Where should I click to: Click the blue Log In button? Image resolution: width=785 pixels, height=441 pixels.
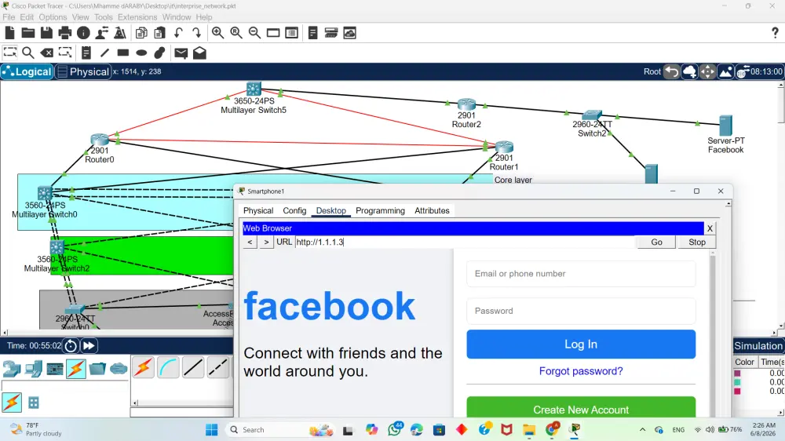581,344
